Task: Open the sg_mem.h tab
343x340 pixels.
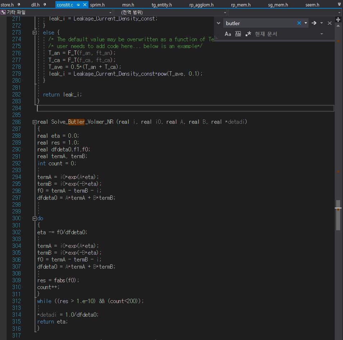Action: coord(278,5)
